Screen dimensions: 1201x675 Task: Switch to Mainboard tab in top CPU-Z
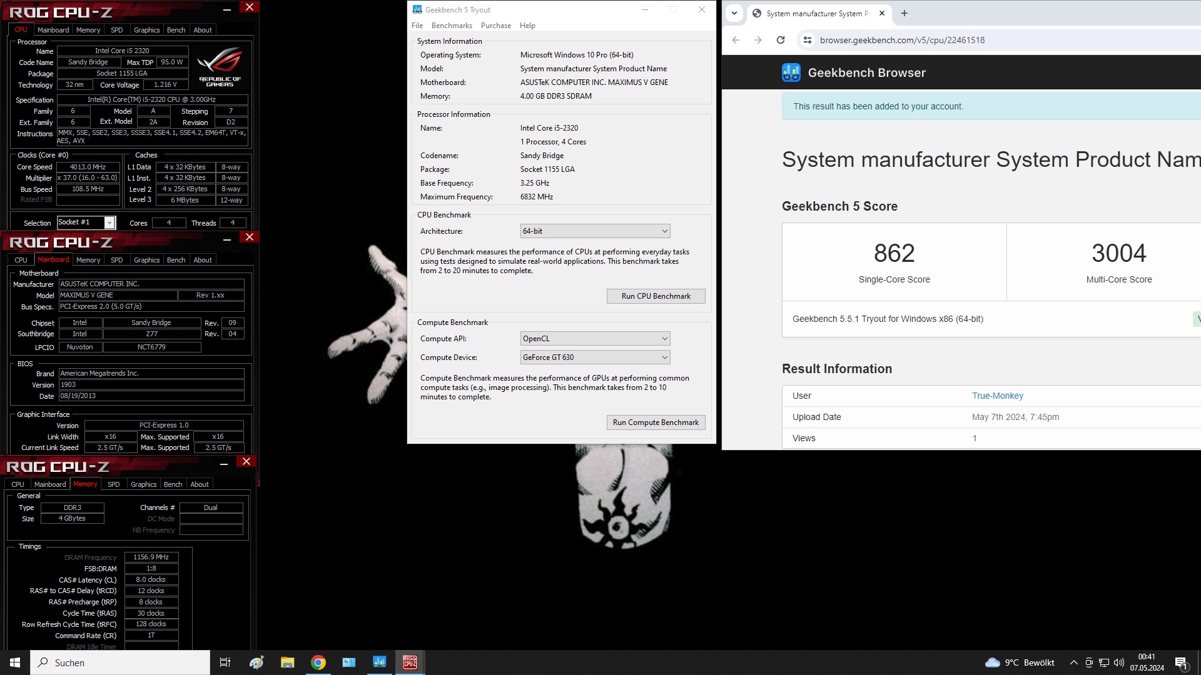(x=53, y=30)
